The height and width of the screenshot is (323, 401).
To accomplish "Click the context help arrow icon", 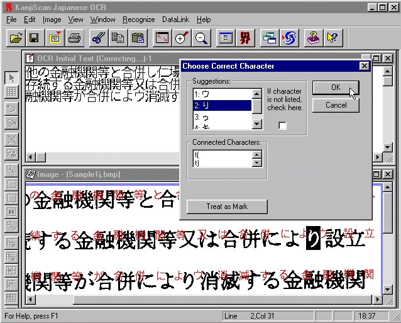I will pyautogui.click(x=332, y=38).
